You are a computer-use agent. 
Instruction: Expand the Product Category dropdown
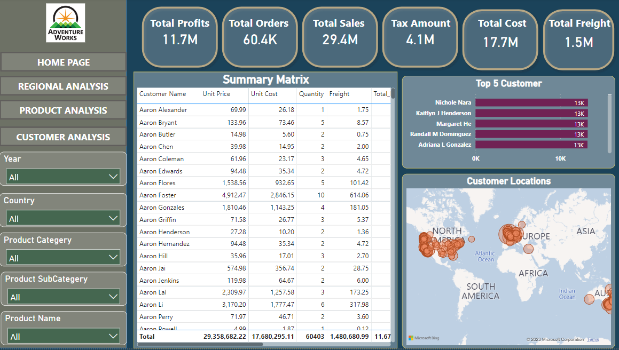pos(62,257)
